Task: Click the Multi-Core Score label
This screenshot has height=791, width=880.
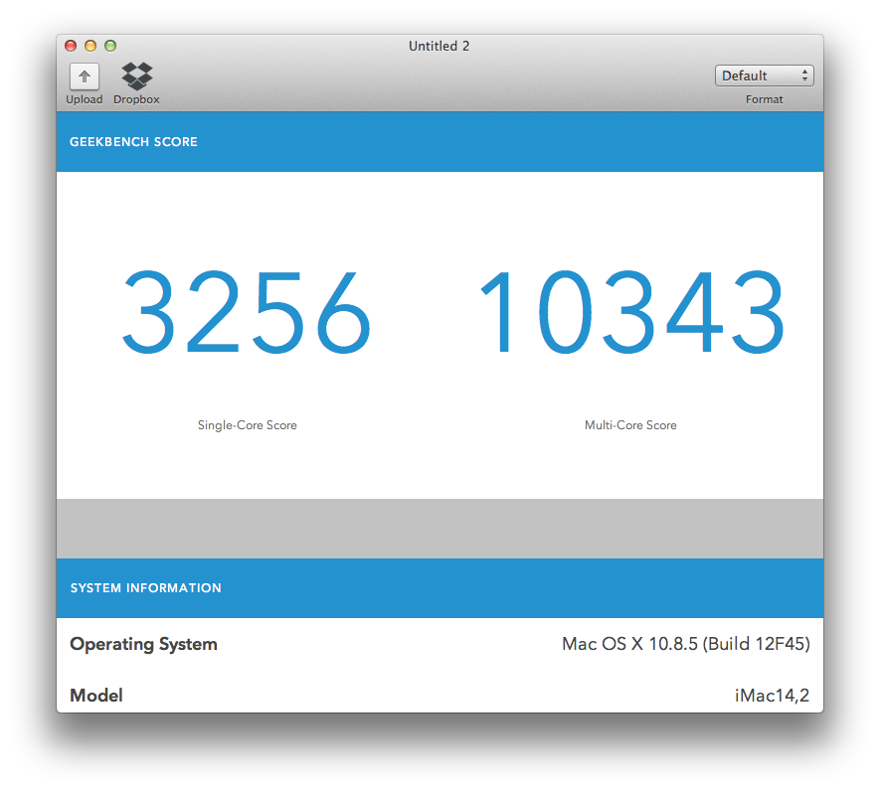Action: coord(630,425)
